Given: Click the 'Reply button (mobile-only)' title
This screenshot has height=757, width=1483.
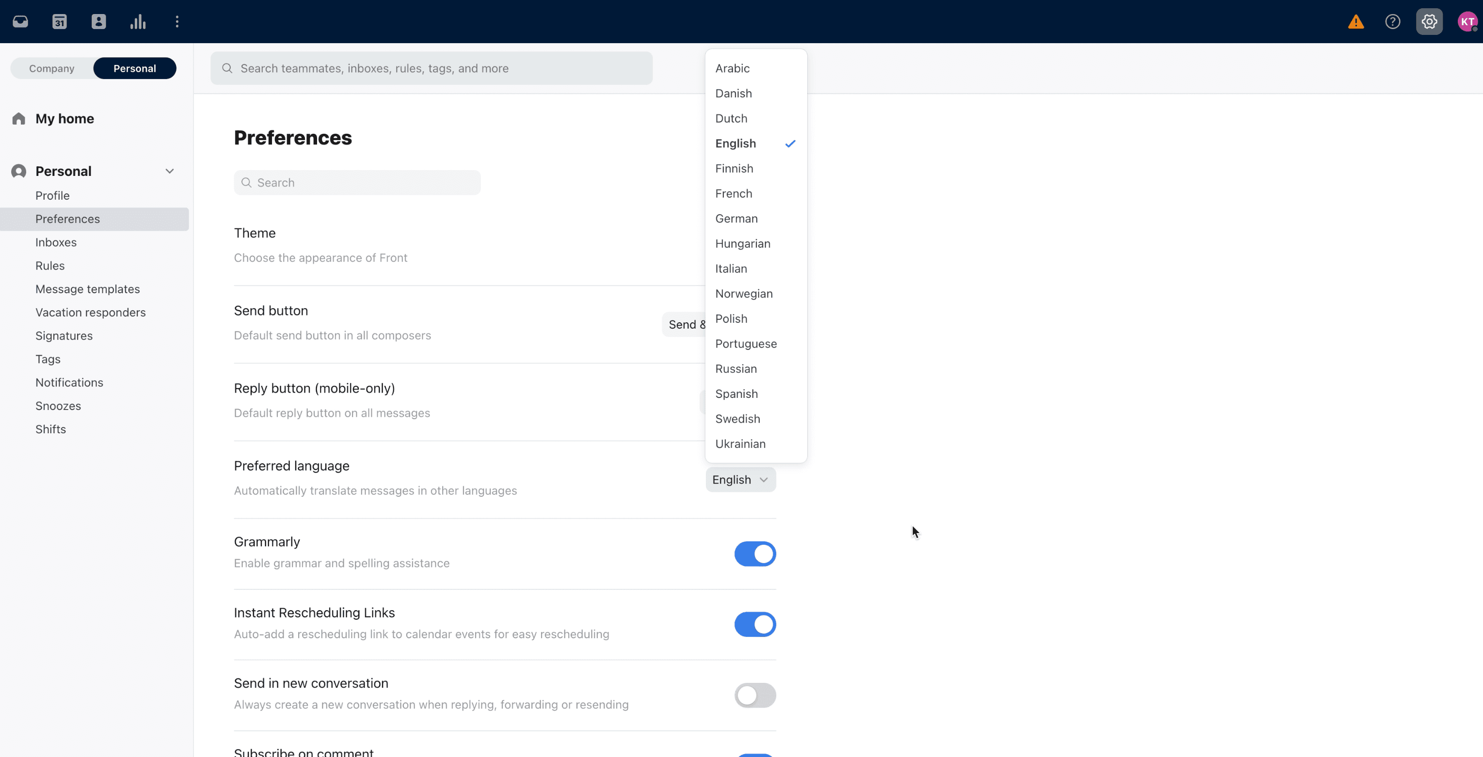Looking at the screenshot, I should 314,389.
